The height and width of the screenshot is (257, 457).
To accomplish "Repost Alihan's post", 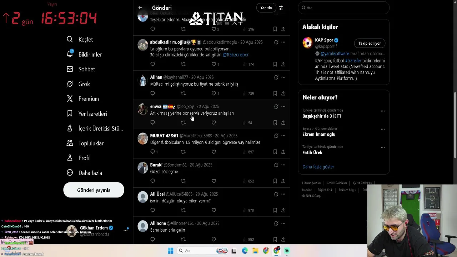I will 183,94.
